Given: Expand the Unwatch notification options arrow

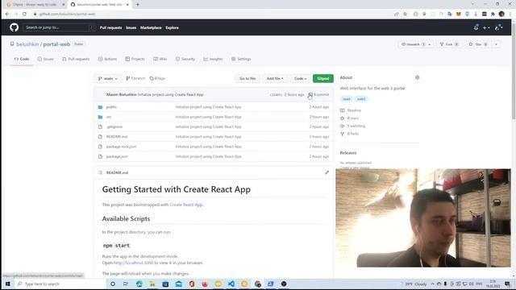Looking at the screenshot, I should (430, 44).
